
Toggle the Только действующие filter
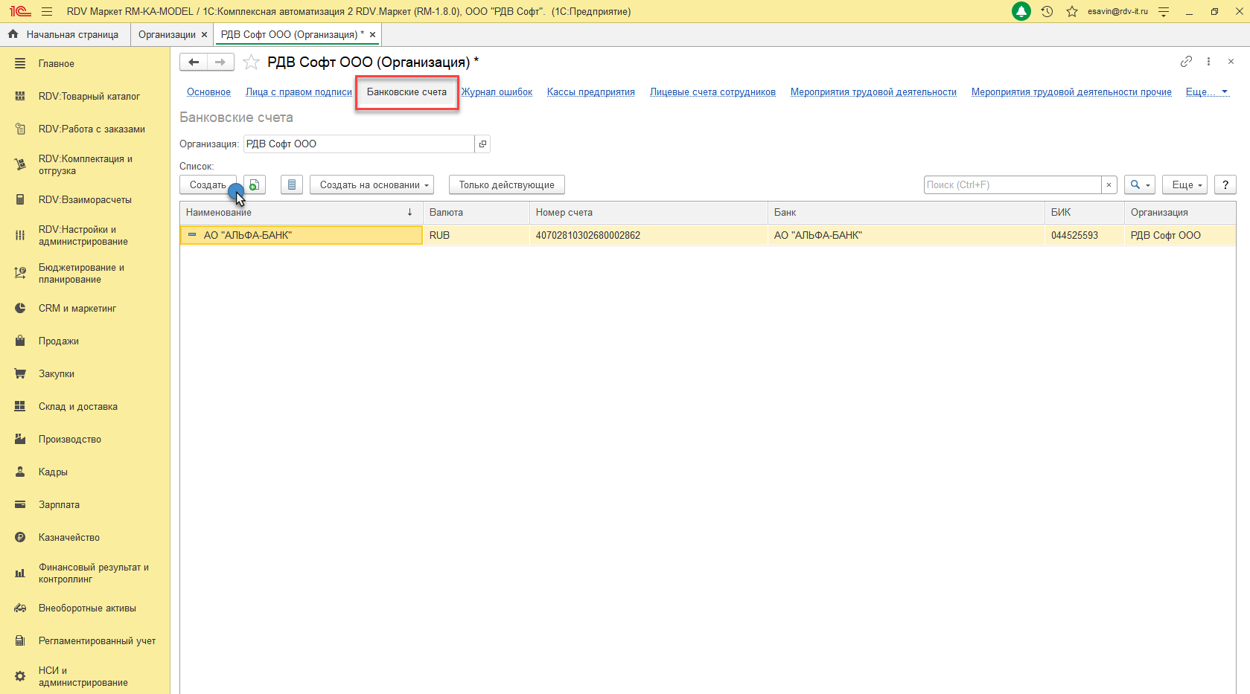tap(506, 185)
